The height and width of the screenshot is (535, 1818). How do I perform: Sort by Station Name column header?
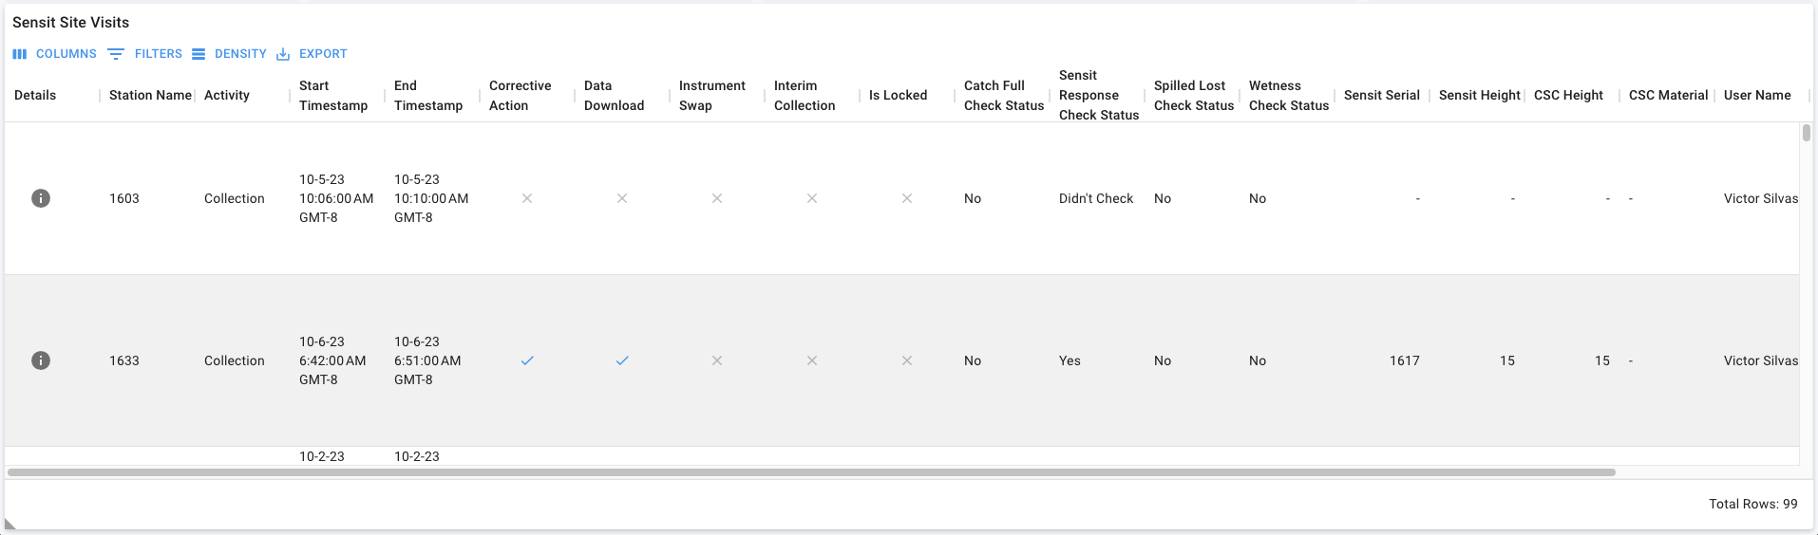pos(150,95)
